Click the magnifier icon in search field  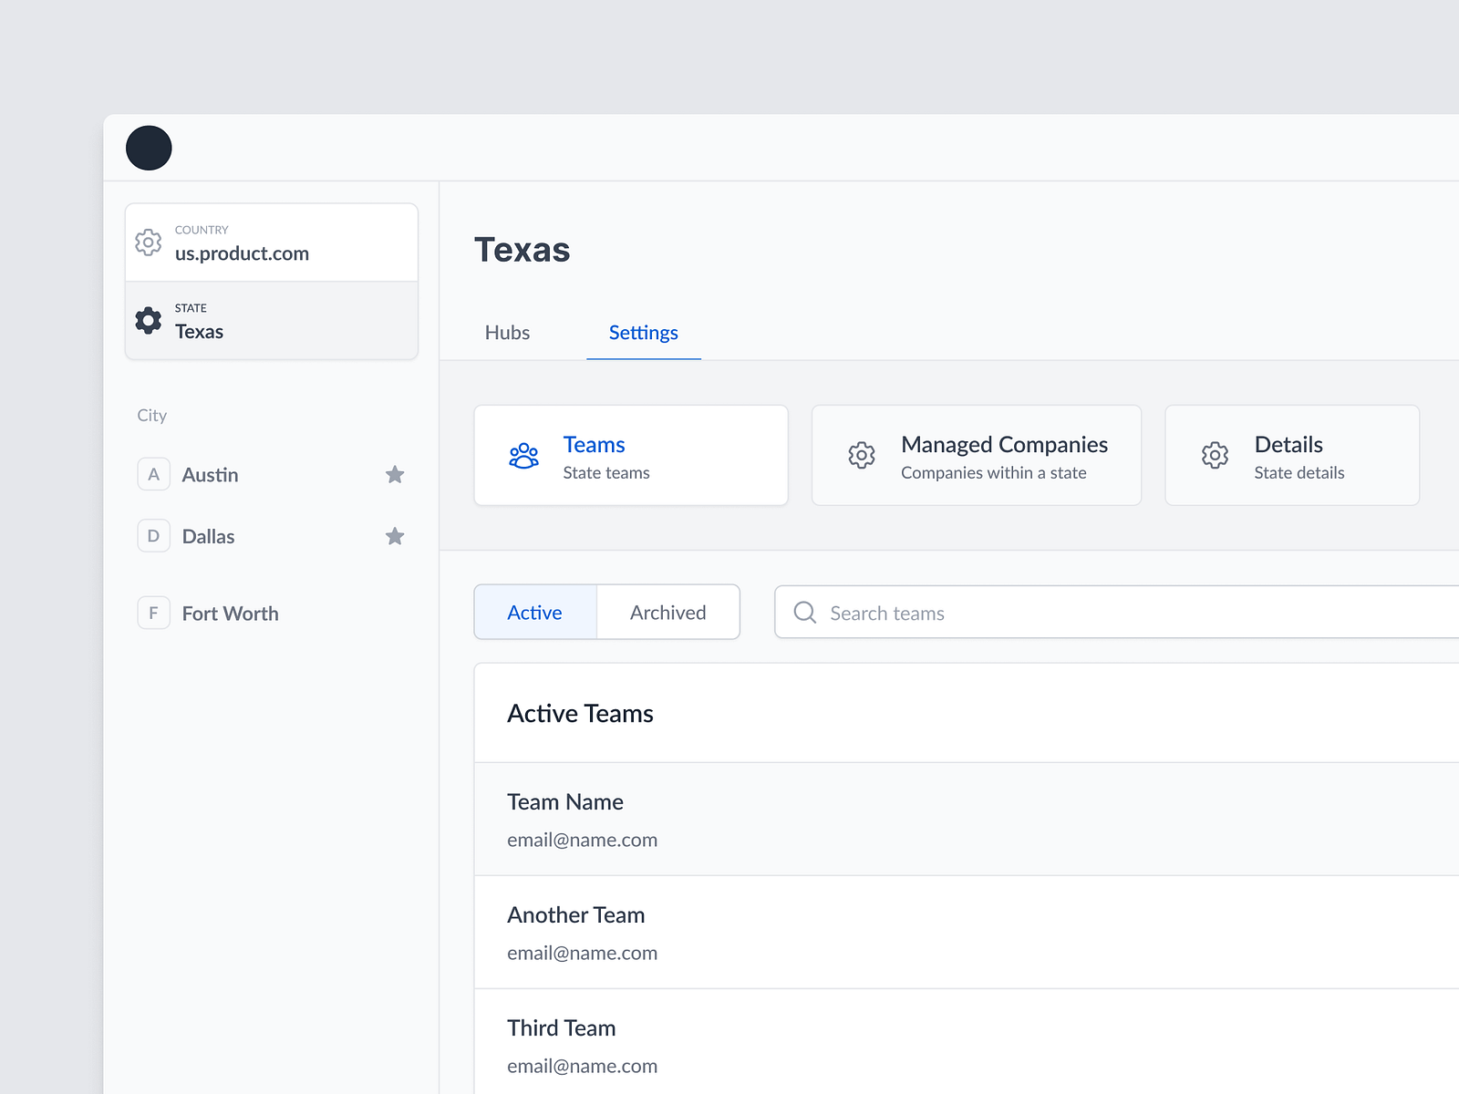coord(804,613)
